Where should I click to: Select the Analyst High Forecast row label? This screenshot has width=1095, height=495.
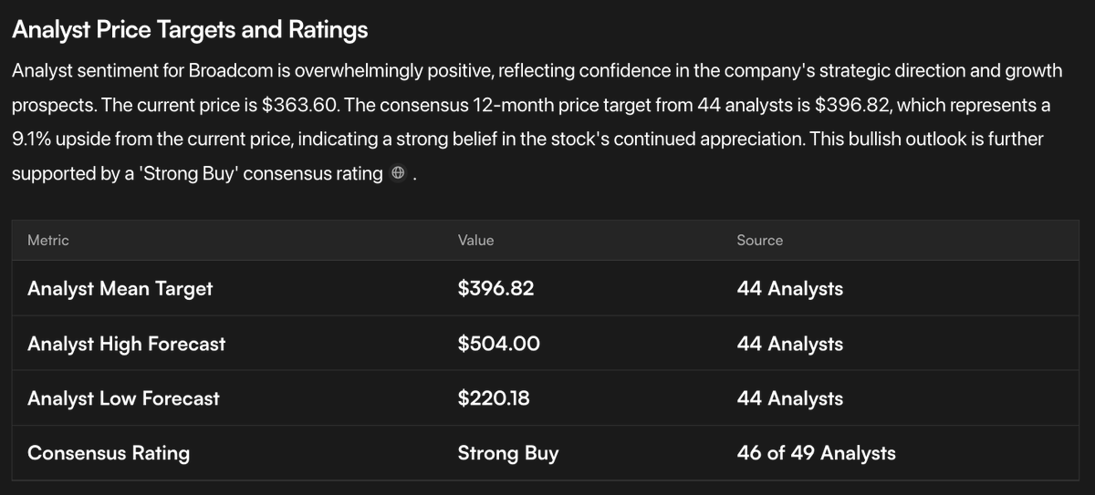[126, 344]
